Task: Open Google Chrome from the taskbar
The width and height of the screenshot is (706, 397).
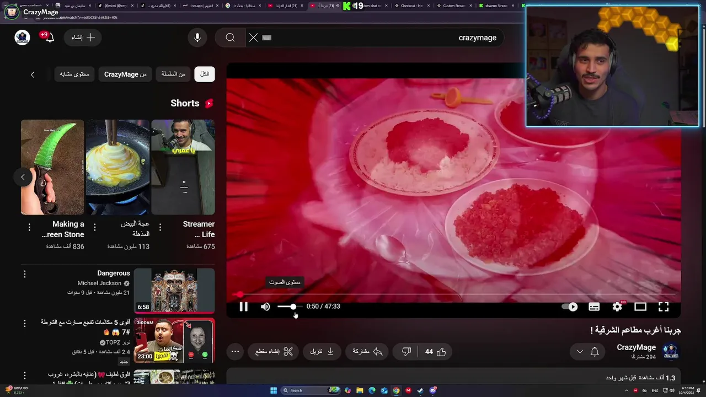Action: [x=396, y=390]
